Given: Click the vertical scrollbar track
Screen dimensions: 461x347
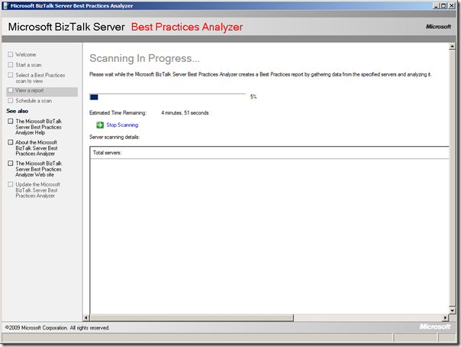Looking at the screenshot, I should tap(452, 178).
